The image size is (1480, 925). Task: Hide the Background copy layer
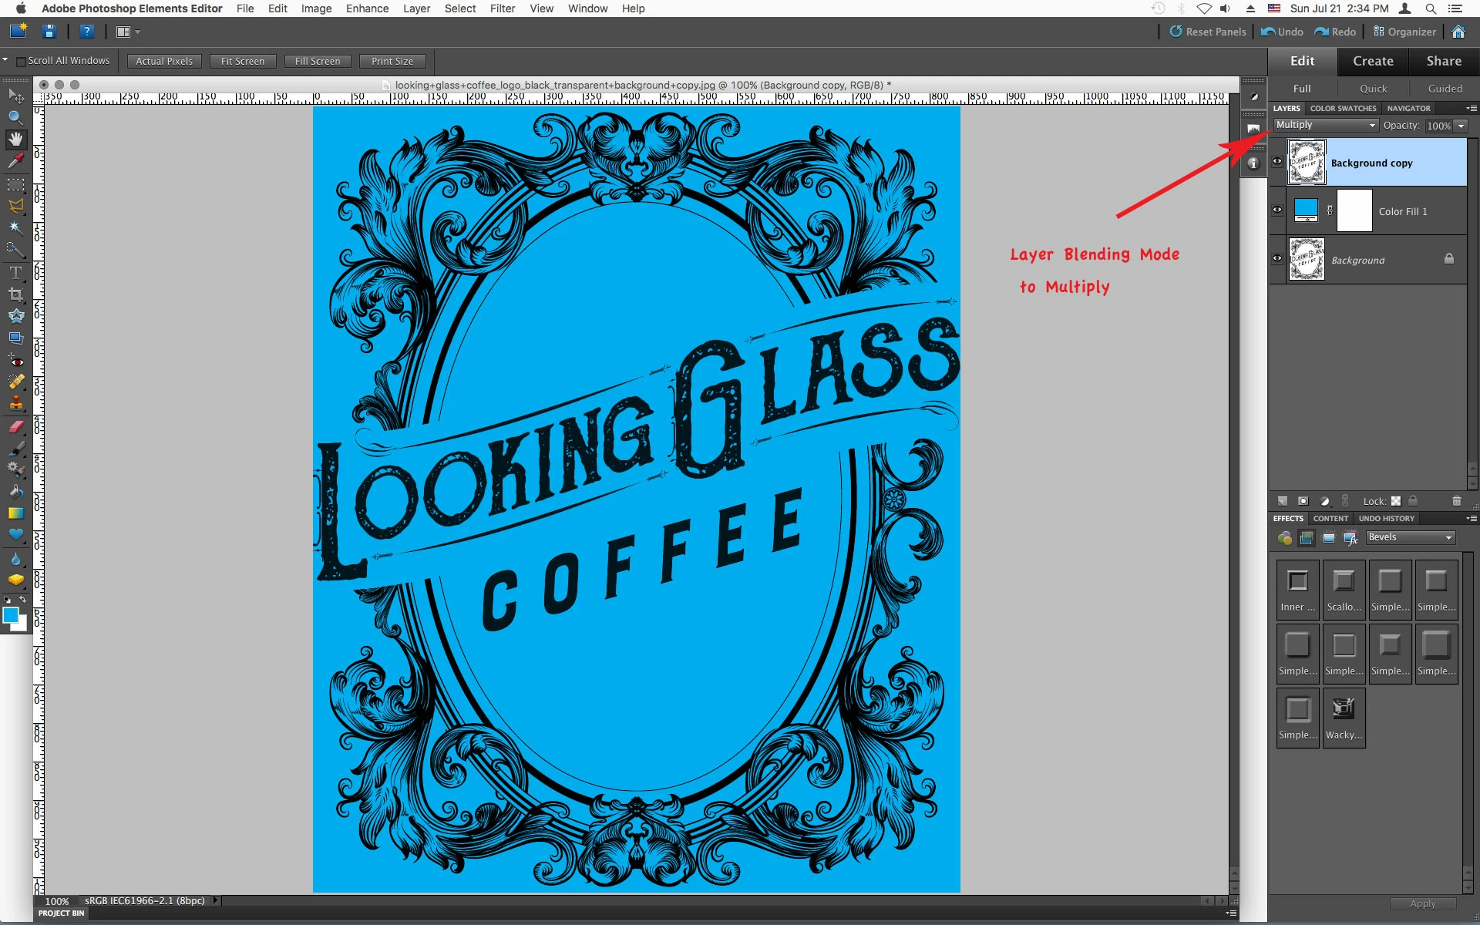[x=1277, y=162]
